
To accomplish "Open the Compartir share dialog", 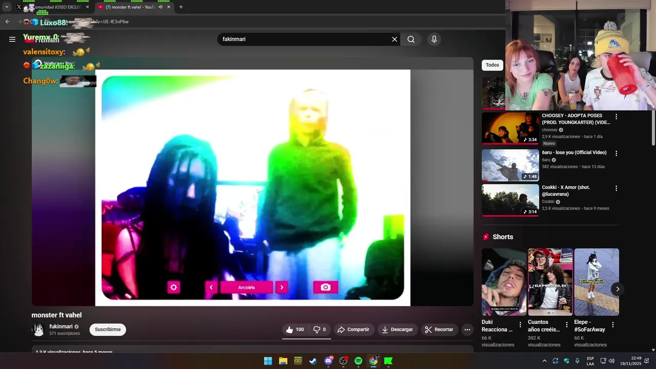I will [x=353, y=330].
